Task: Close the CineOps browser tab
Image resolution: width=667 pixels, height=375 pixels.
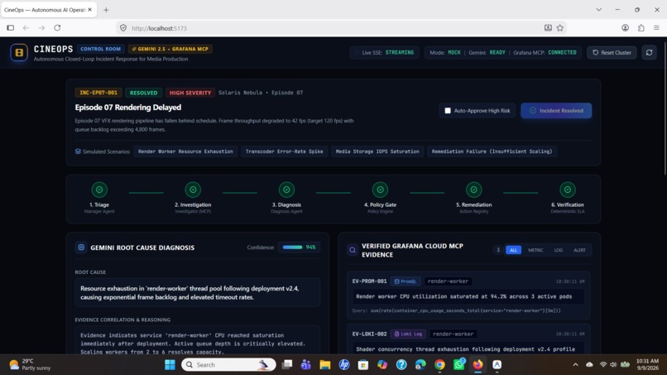Action: 89,10
